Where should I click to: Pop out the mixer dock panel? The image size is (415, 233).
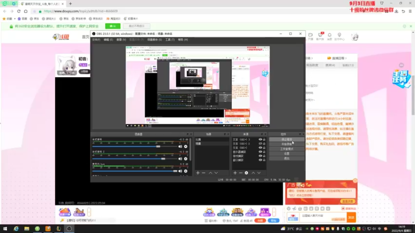coord(188,134)
